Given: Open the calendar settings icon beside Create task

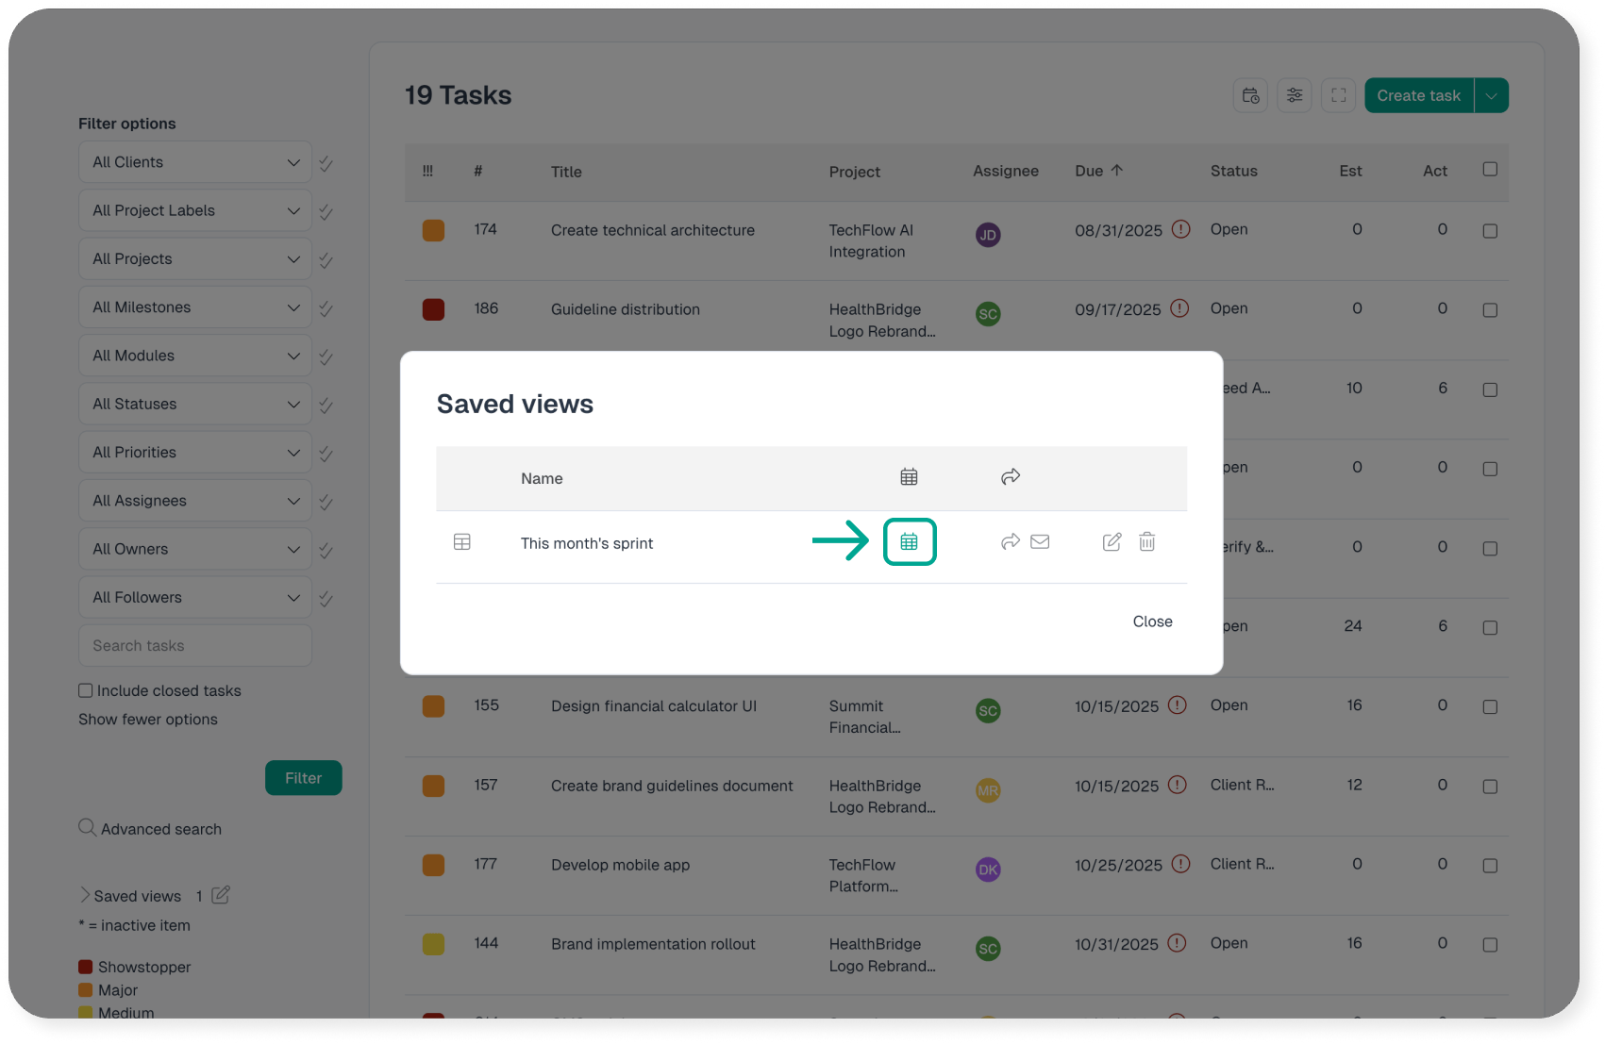Looking at the screenshot, I should point(1250,95).
